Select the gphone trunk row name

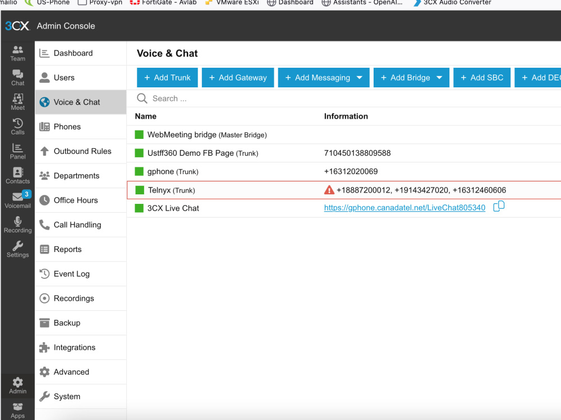pos(172,171)
